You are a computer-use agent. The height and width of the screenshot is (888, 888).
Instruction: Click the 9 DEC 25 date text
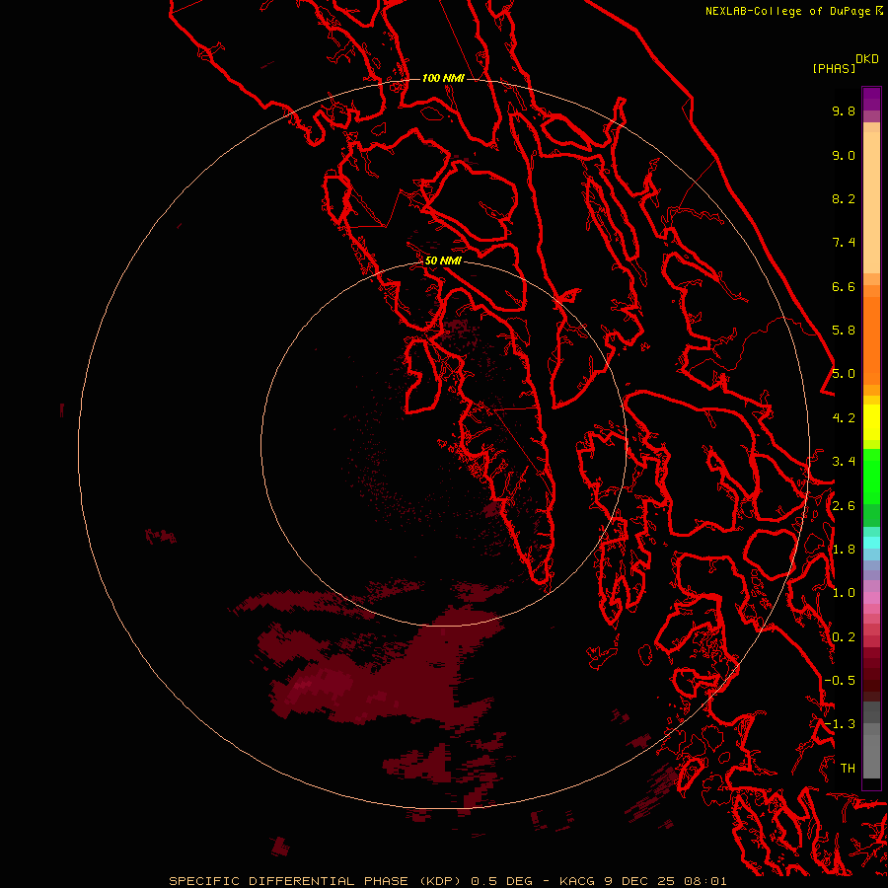pos(637,881)
